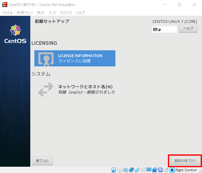Click the hard disk activity status icon
Image resolution: width=202 pixels, height=173 pixels.
114,170
